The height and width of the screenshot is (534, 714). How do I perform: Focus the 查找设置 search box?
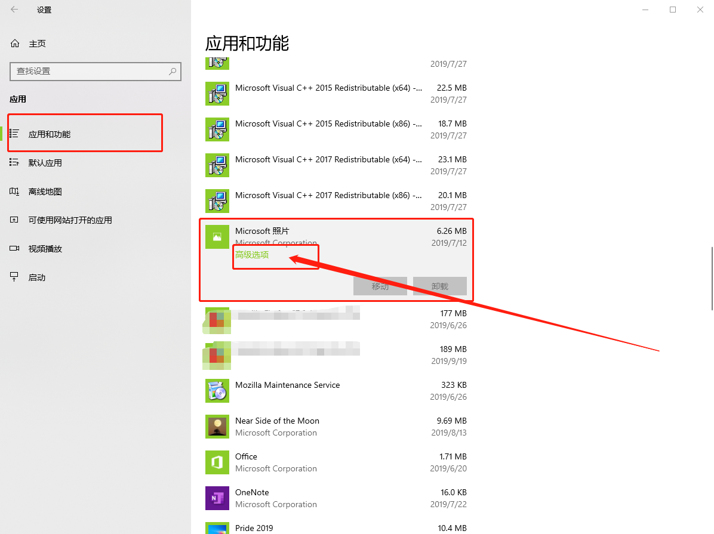click(x=96, y=72)
